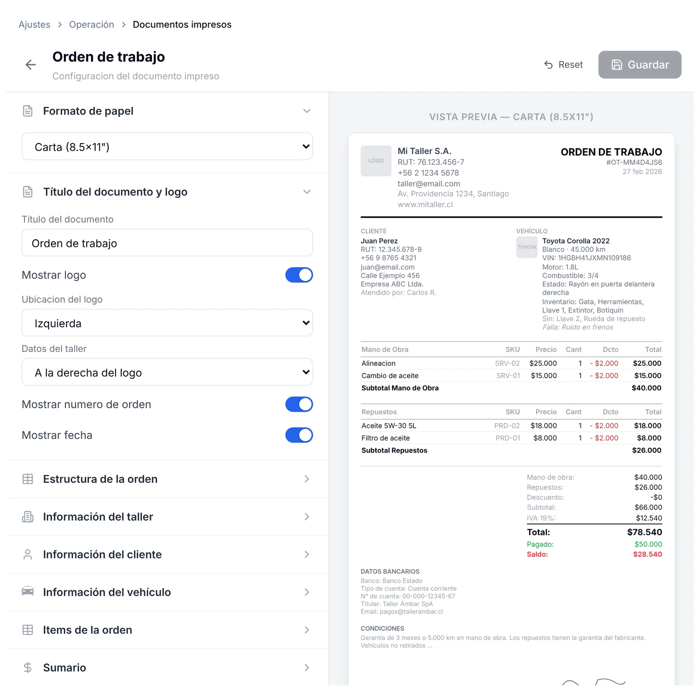Expand the Información del cliente section
The height and width of the screenshot is (693, 700).
coord(167,554)
